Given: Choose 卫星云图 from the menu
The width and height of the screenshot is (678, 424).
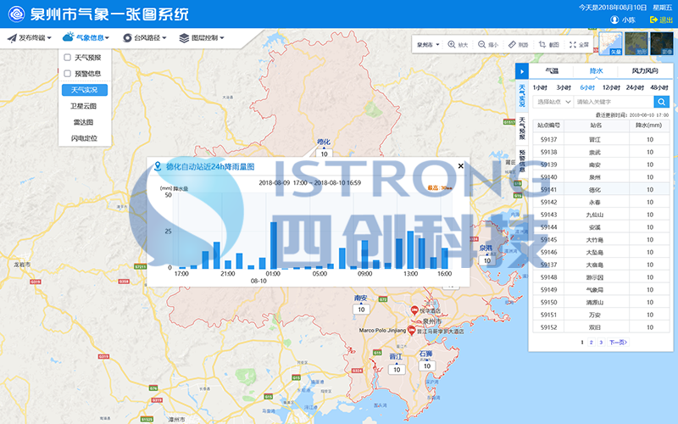Looking at the screenshot, I should (x=84, y=106).
